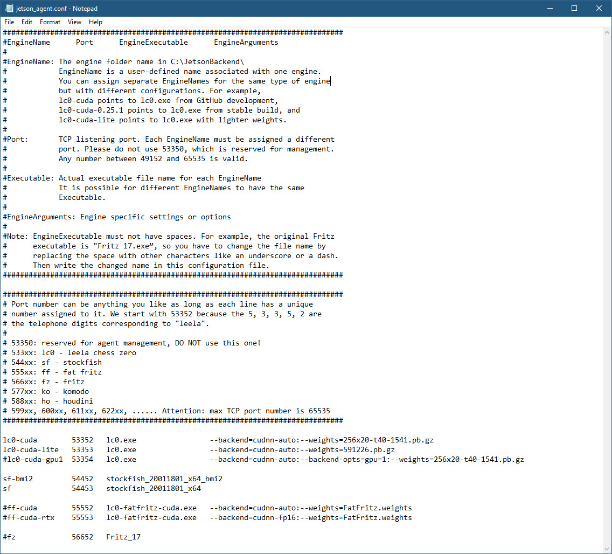Open the Help menu

[x=96, y=22]
